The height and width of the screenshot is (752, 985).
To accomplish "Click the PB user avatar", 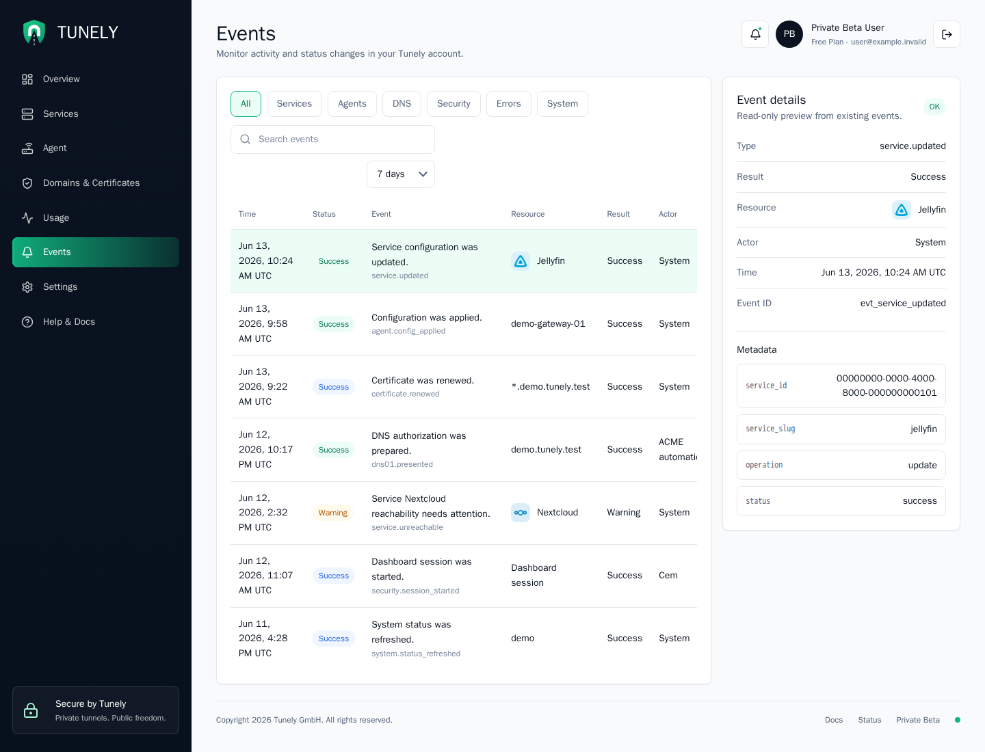I will [789, 34].
